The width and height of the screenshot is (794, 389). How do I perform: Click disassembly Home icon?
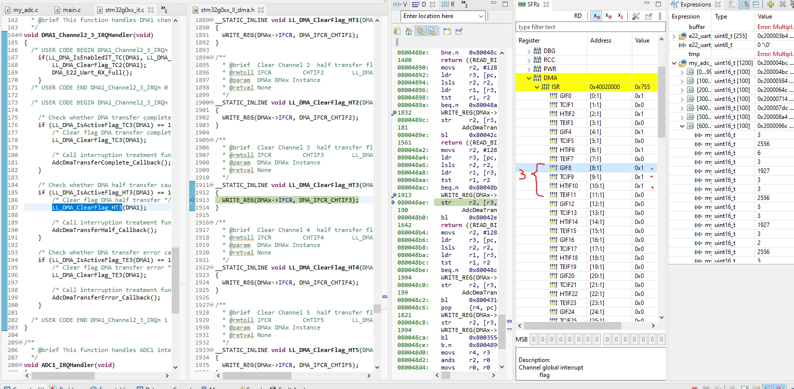(x=409, y=31)
